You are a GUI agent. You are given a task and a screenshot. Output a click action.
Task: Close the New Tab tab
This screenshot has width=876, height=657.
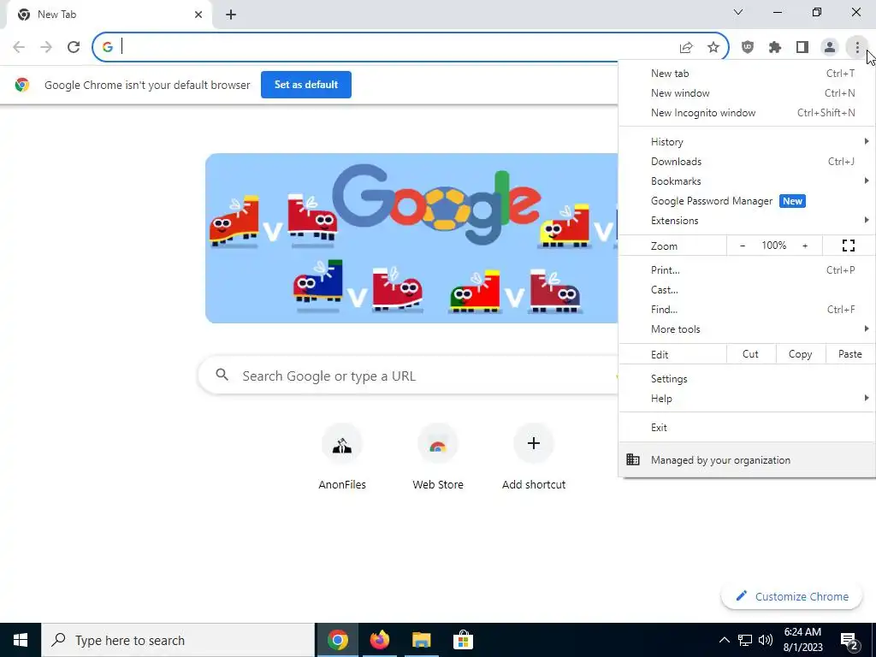198,15
